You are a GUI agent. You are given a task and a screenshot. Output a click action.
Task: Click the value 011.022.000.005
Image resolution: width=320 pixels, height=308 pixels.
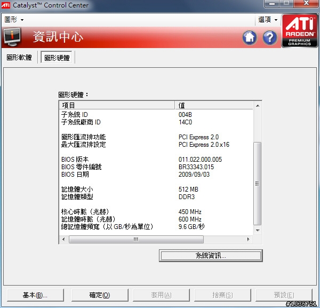pyautogui.click(x=200, y=159)
